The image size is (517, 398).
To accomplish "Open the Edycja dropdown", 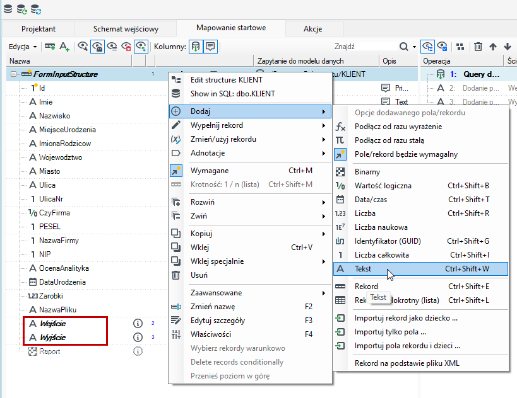I will pos(23,47).
